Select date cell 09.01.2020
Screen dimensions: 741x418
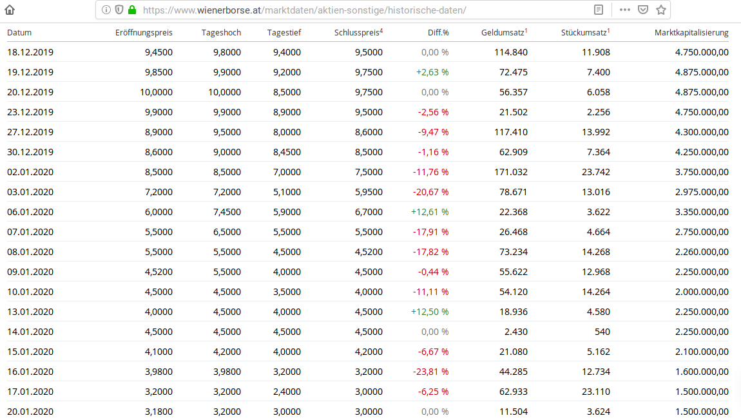[30, 272]
